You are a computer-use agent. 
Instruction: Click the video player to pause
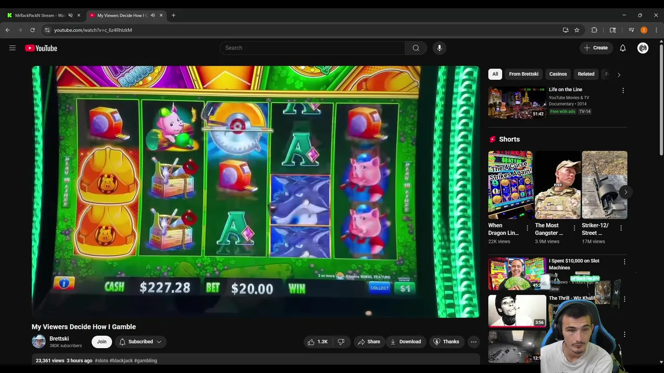(256, 191)
